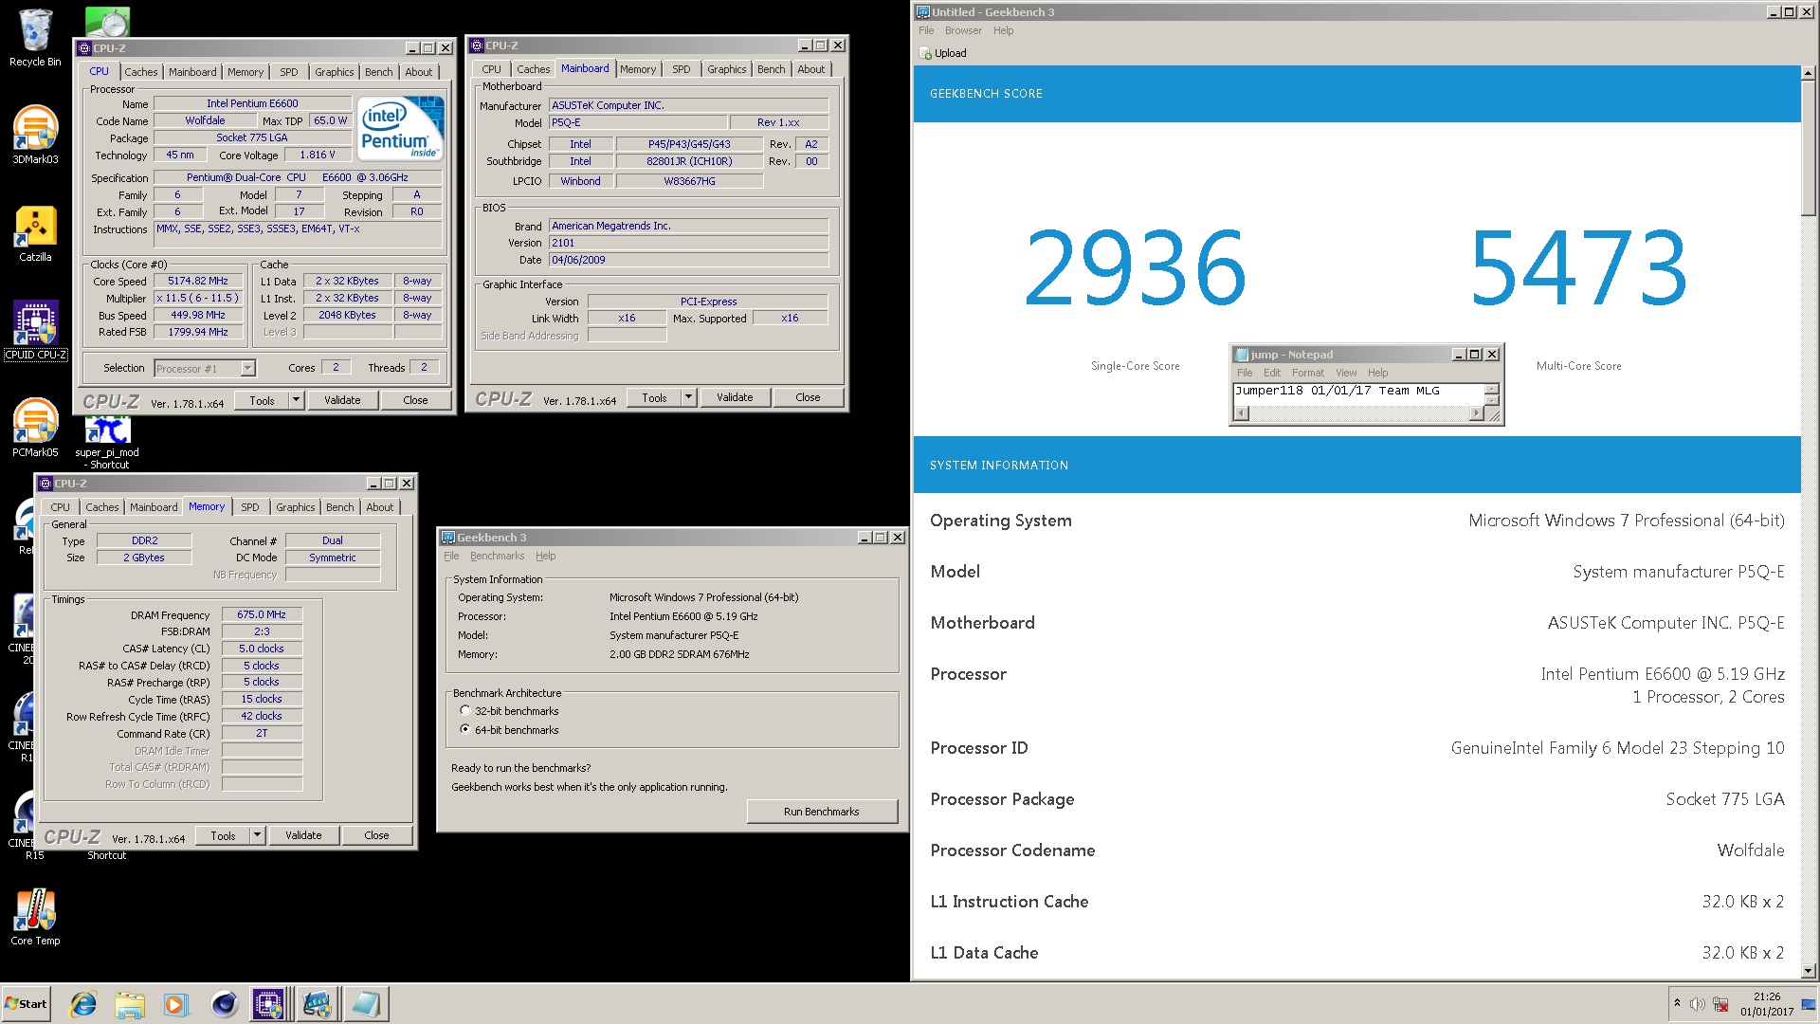Open the Caches tab in top-left CPU-Z
The image size is (1820, 1024).
click(x=141, y=72)
